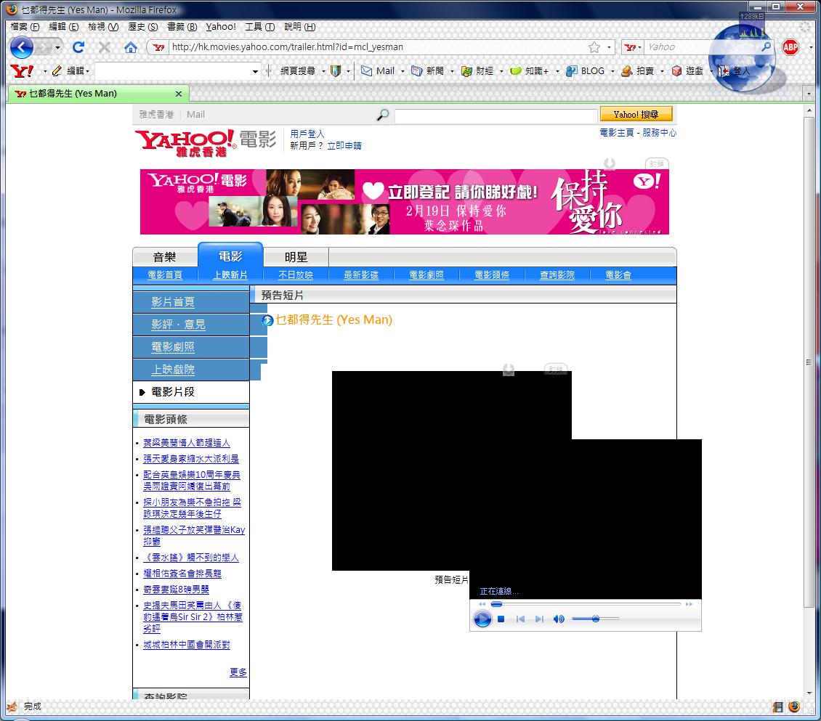This screenshot has width=821, height=721.
Task: Close the Yes Man browser tab
Action: [x=179, y=94]
